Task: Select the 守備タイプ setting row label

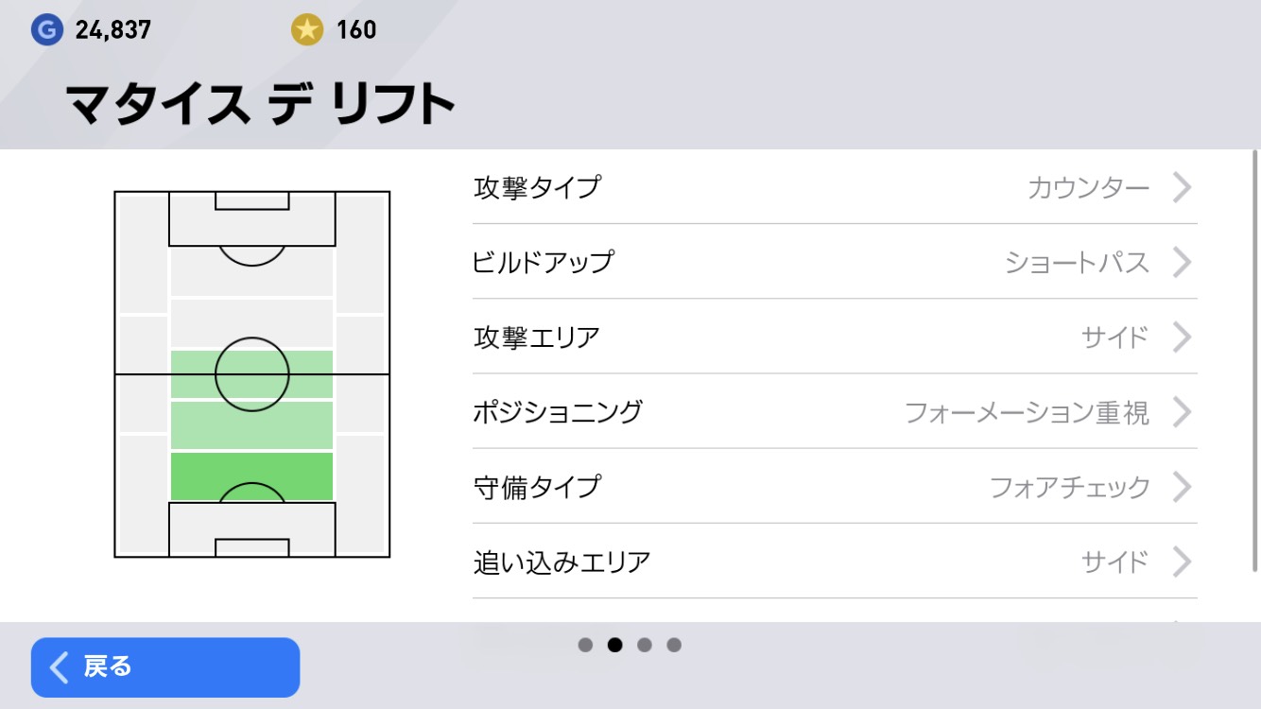Action: 537,487
